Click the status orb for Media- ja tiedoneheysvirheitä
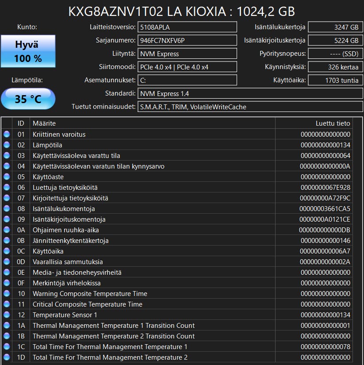The width and height of the screenshot is (364, 365). 7,272
